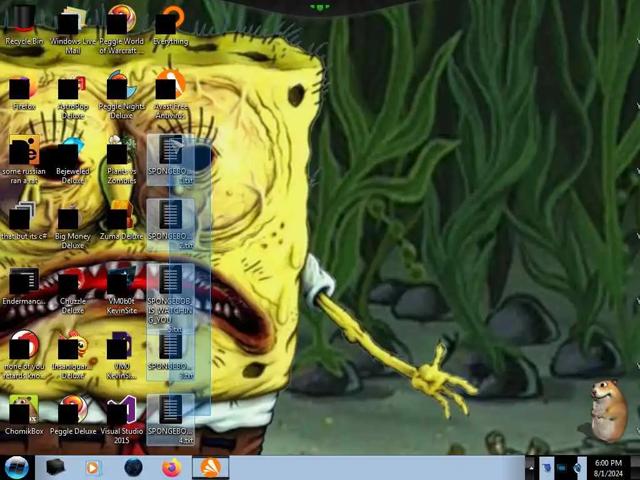Select SPONGEBOB_IS_WATCHING_YOU 5.txt file
Viewport: 640px width, 480px height.
pyautogui.click(x=170, y=299)
